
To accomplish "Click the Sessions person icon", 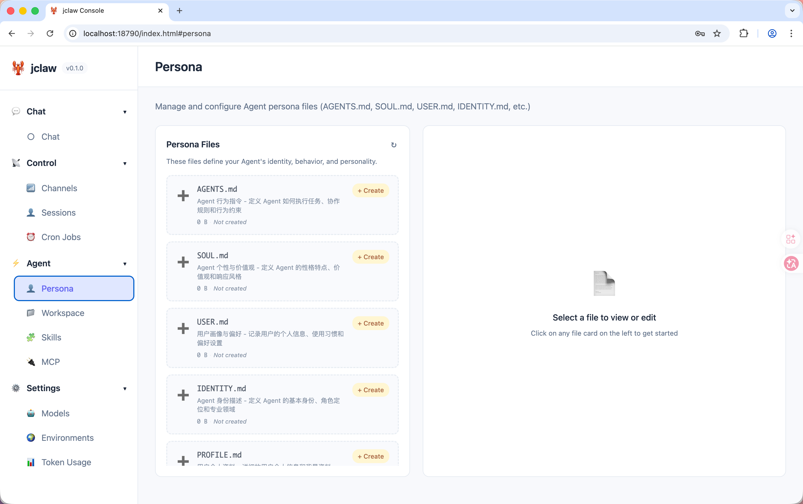I will coord(31,213).
